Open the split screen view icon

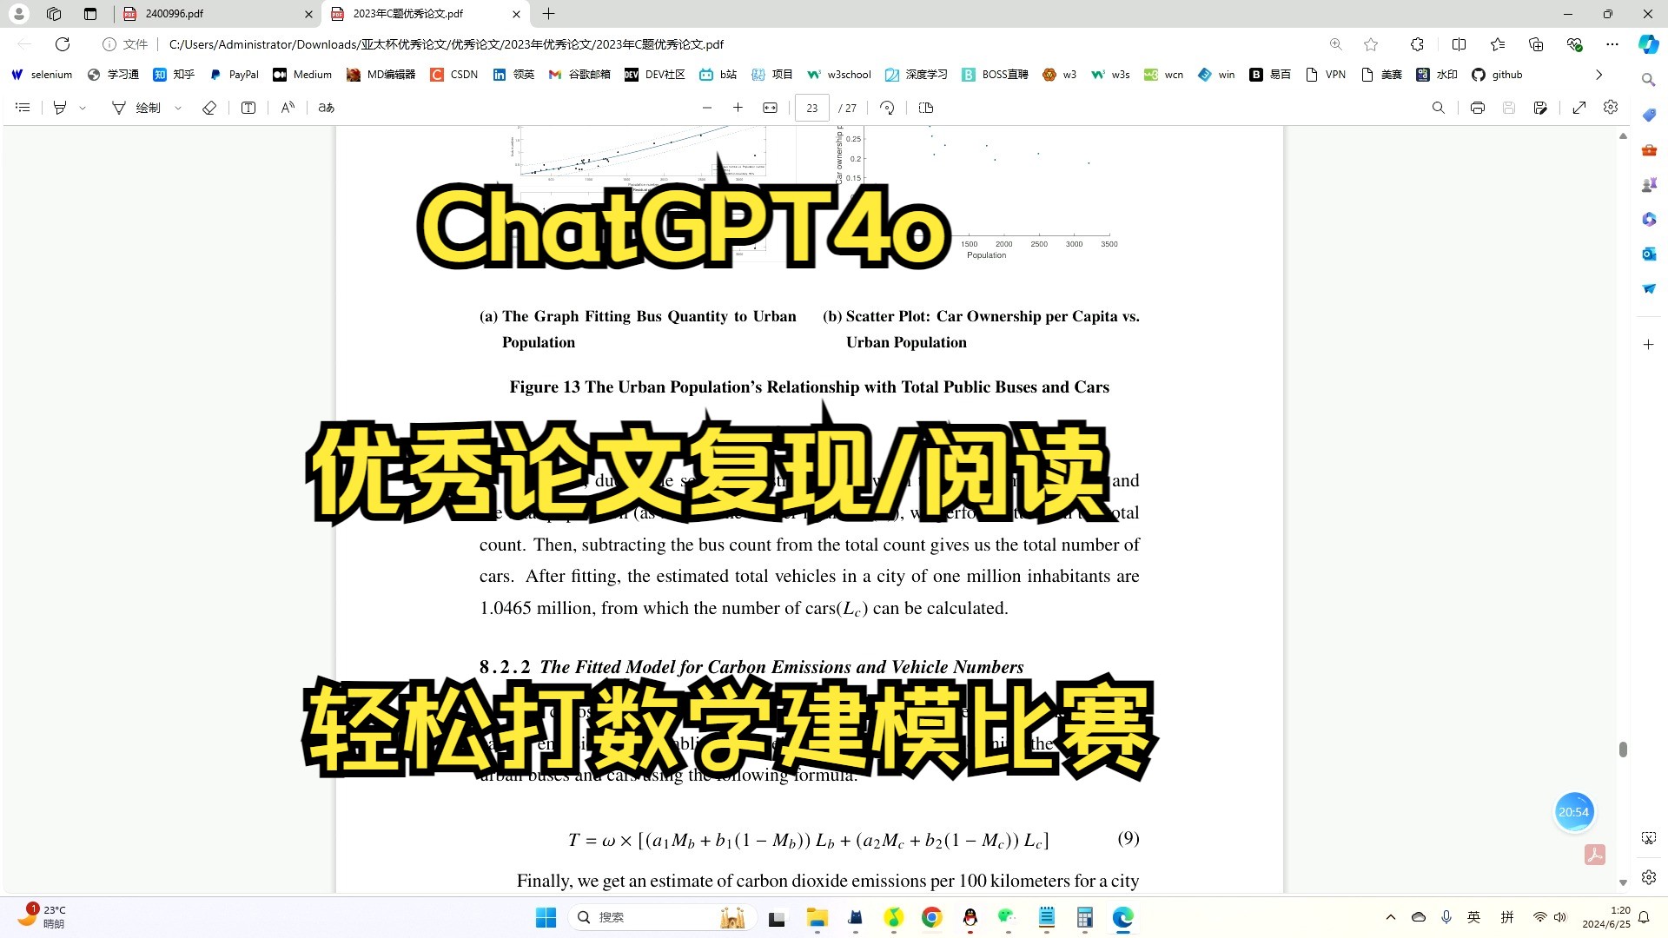pyautogui.click(x=1459, y=44)
